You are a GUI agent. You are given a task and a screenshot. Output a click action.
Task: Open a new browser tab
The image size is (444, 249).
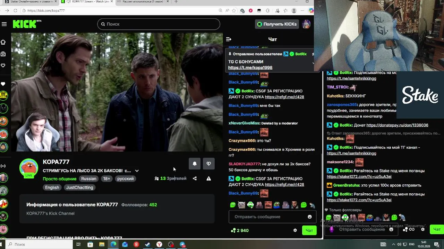176,2
